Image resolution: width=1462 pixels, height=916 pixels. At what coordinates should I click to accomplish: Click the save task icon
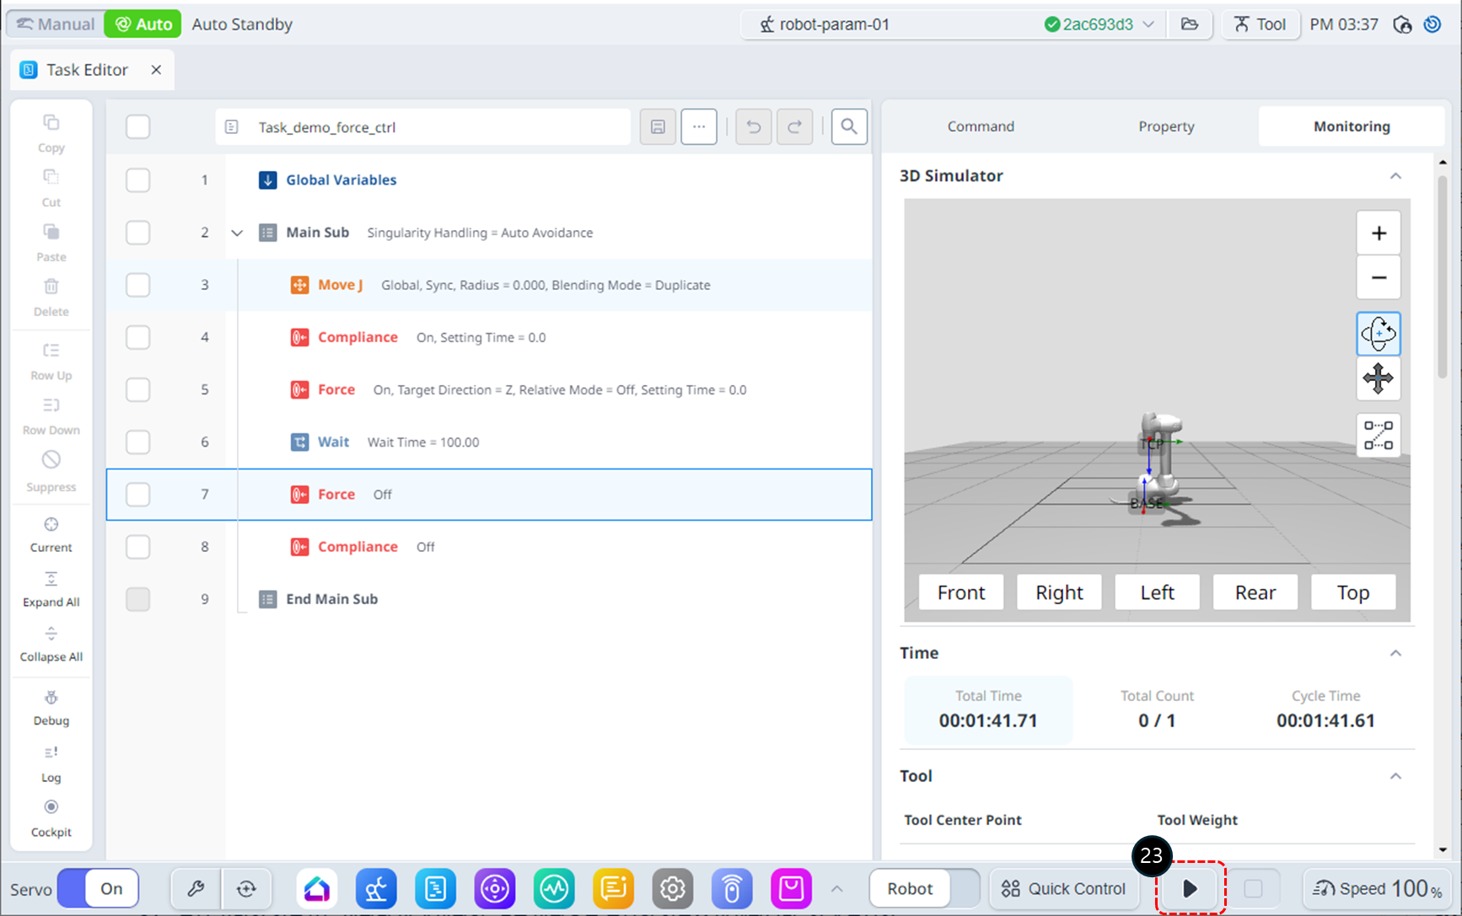pyautogui.click(x=658, y=127)
